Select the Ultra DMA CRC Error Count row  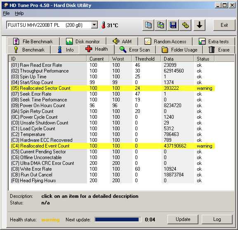113,163
